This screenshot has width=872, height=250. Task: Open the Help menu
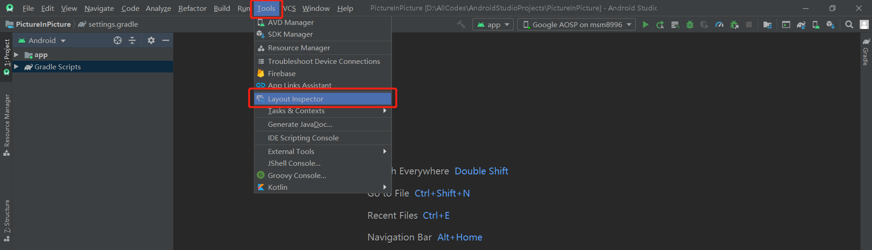tap(345, 8)
